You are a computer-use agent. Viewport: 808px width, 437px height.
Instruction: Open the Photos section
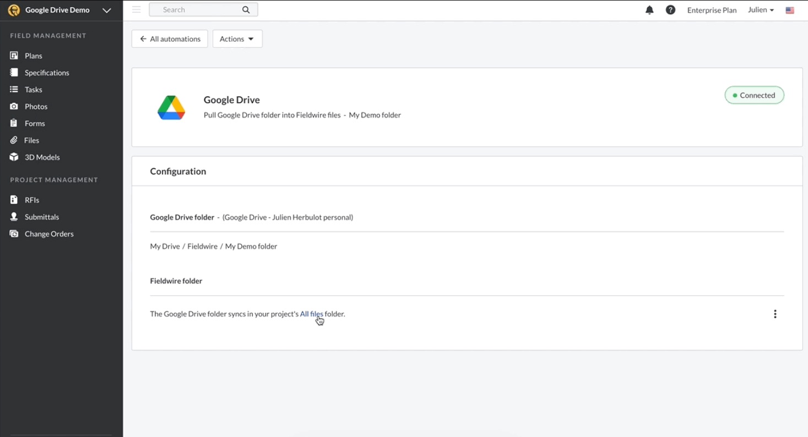pyautogui.click(x=36, y=107)
